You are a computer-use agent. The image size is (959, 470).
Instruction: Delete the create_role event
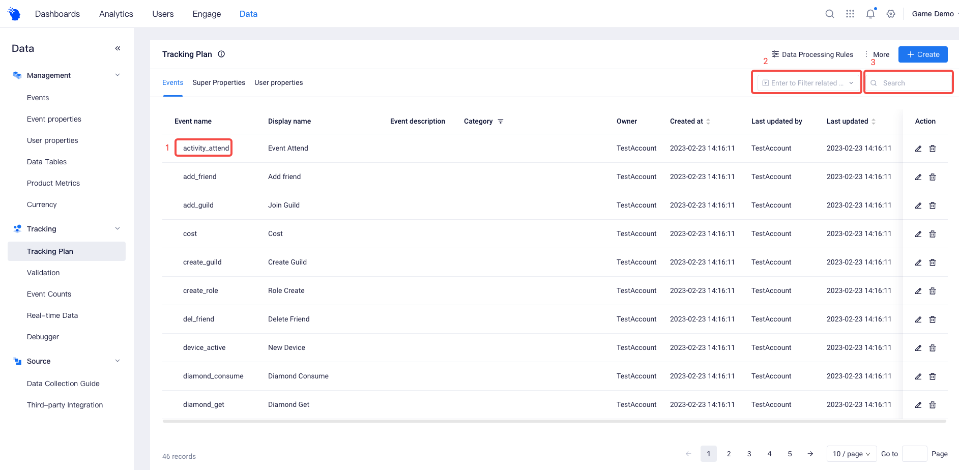point(933,291)
